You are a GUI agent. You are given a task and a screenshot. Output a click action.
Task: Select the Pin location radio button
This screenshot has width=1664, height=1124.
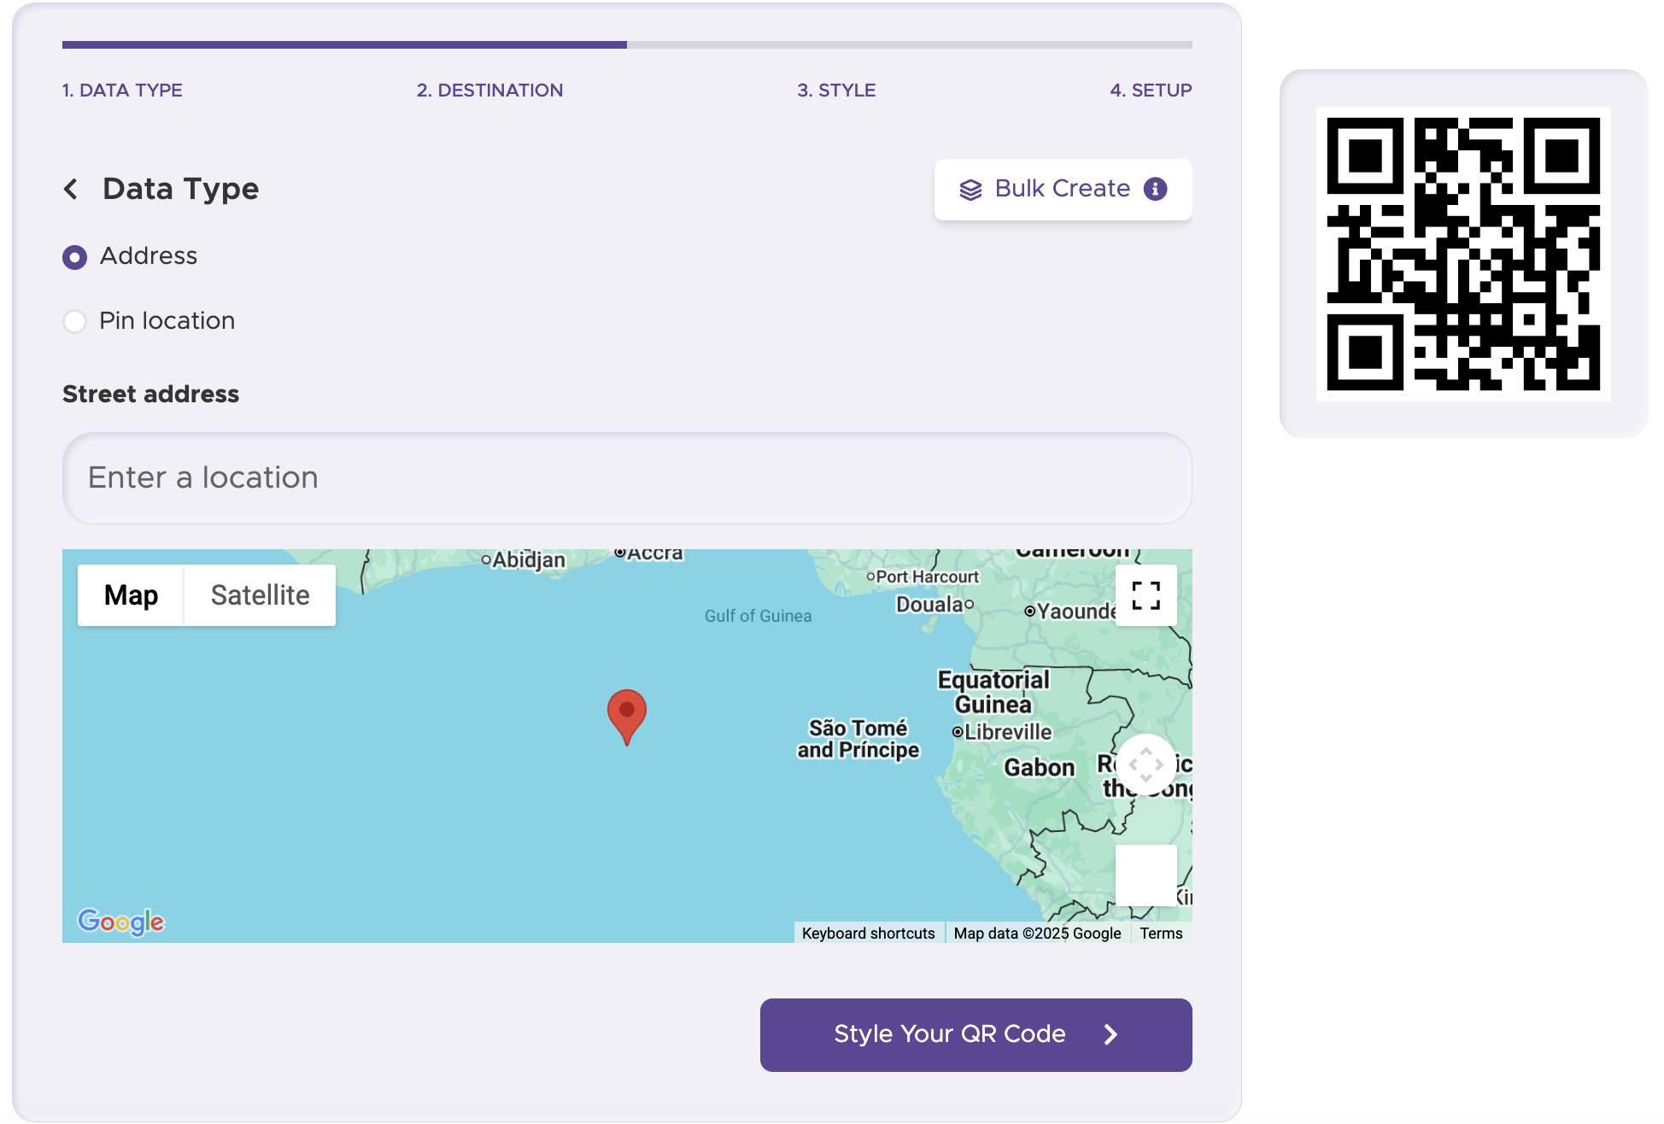coord(75,321)
